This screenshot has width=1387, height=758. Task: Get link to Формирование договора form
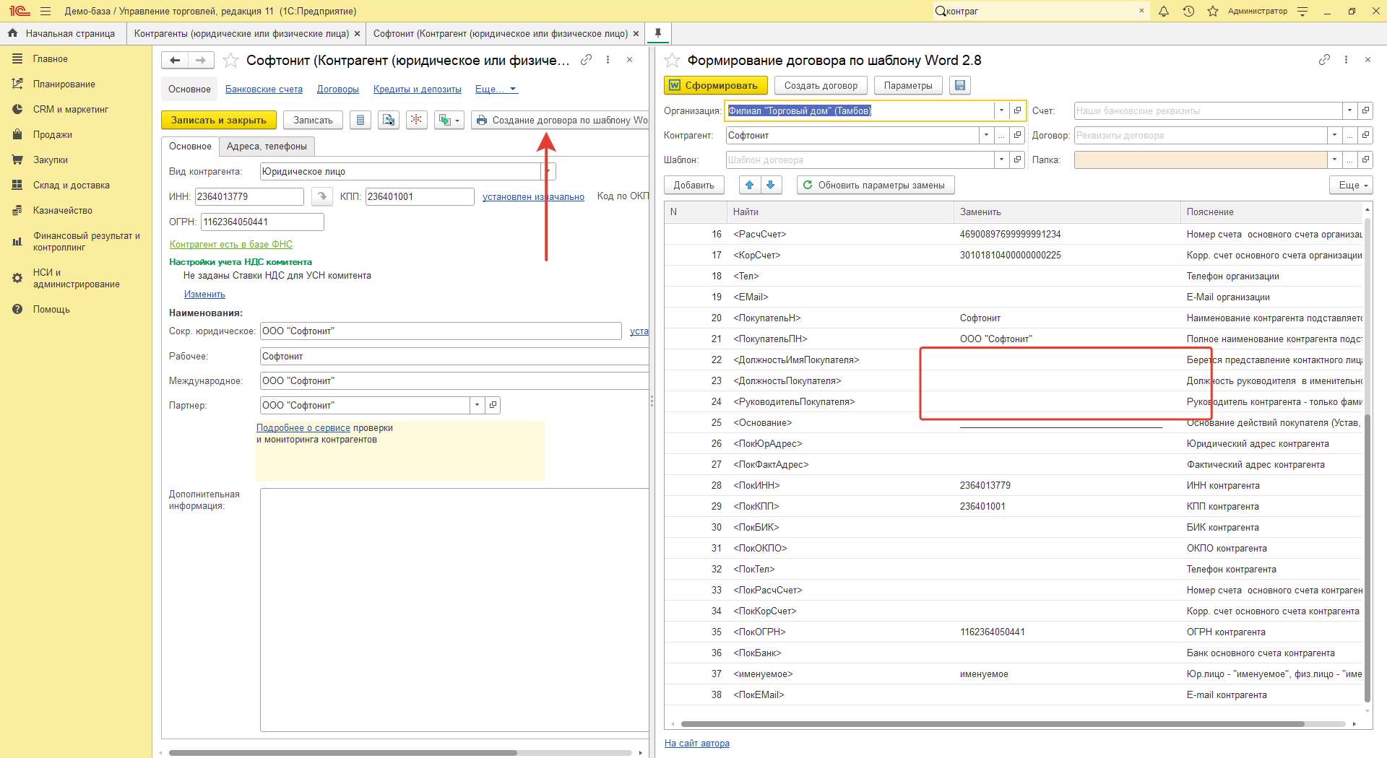[x=1324, y=60]
